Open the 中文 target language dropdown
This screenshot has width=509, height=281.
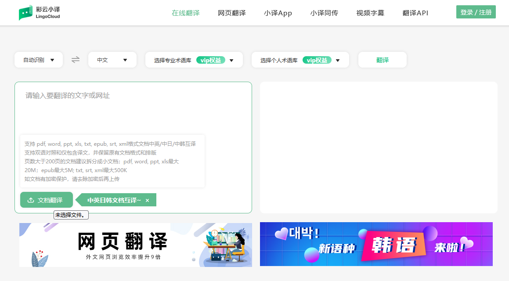[x=112, y=60]
